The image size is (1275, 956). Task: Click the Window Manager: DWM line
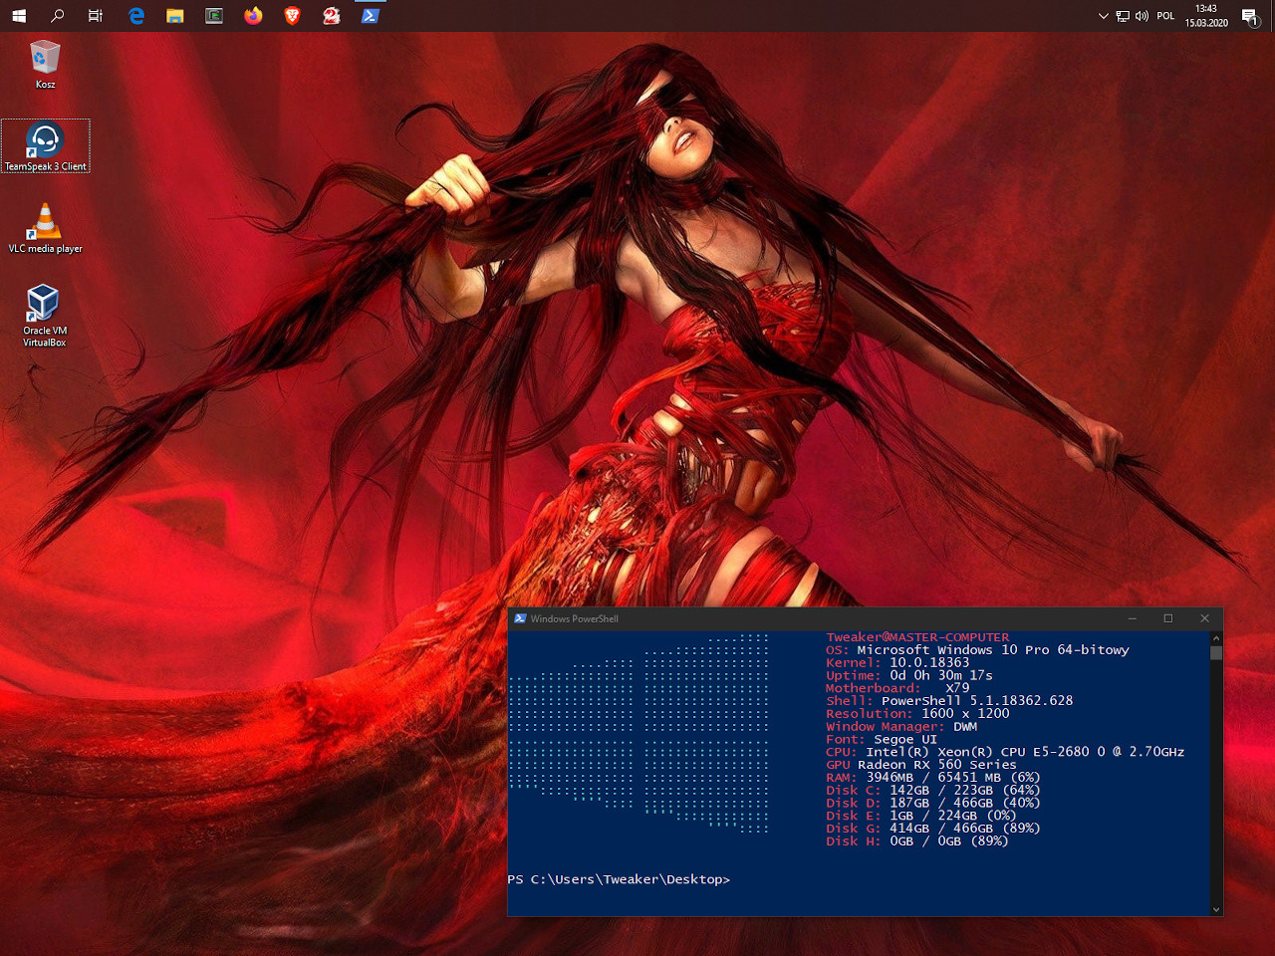coord(901,727)
